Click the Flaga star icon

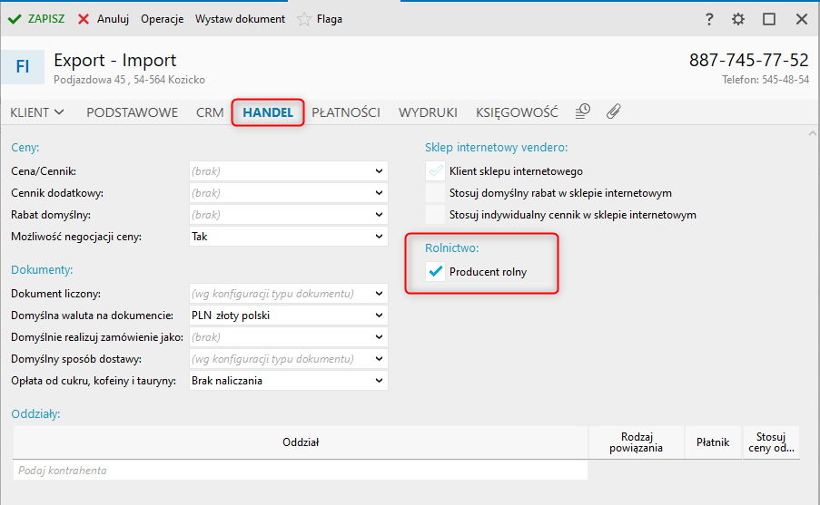click(304, 19)
